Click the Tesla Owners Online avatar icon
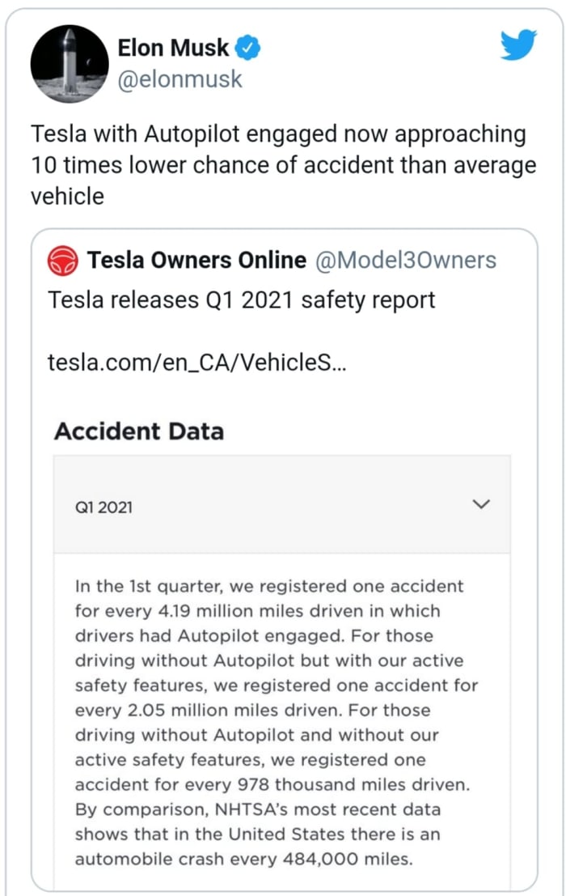The height and width of the screenshot is (896, 566). (x=63, y=261)
